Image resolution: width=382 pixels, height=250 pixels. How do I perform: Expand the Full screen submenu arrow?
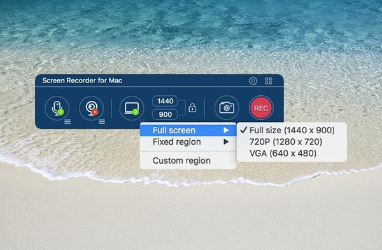click(226, 130)
